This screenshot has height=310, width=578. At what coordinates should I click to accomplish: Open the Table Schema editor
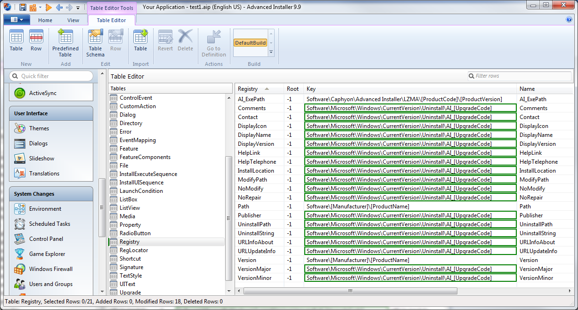click(95, 43)
